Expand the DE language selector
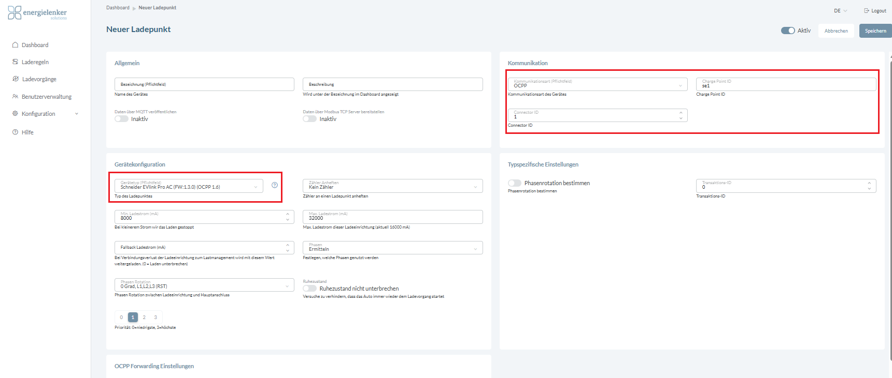892x378 pixels. coord(840,11)
